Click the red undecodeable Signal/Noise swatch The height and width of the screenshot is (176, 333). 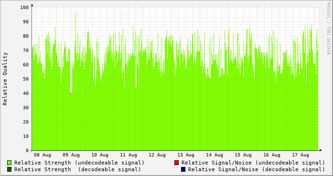tap(176, 163)
